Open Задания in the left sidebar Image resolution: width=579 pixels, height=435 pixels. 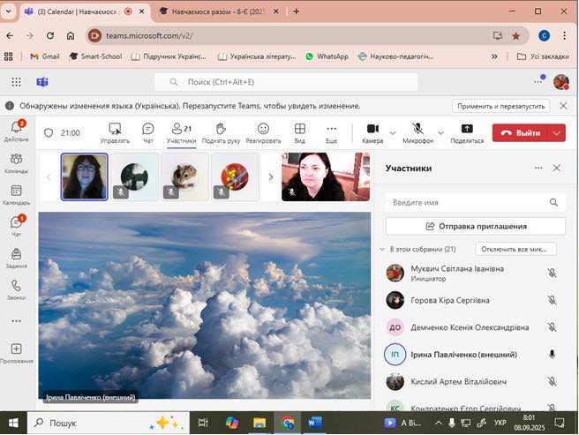(16, 257)
